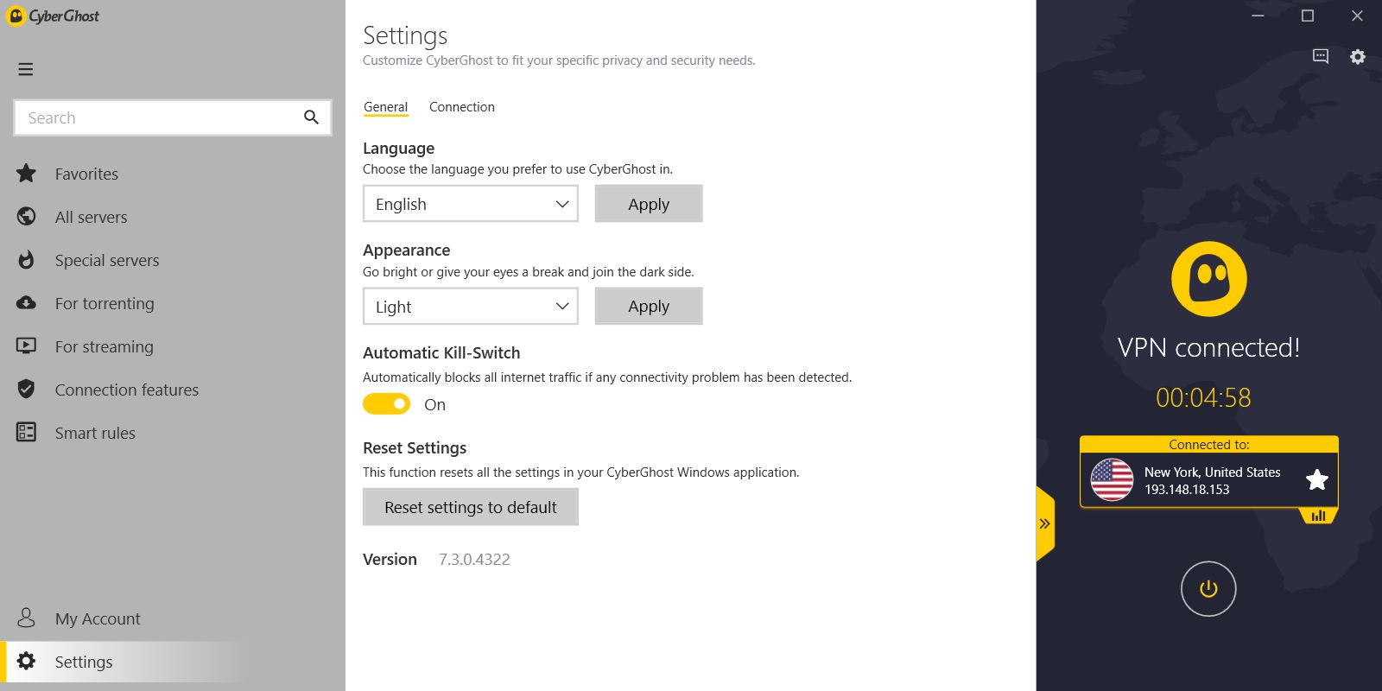The width and height of the screenshot is (1382, 691).
Task: Click Reset settings to default
Action: 471,508
